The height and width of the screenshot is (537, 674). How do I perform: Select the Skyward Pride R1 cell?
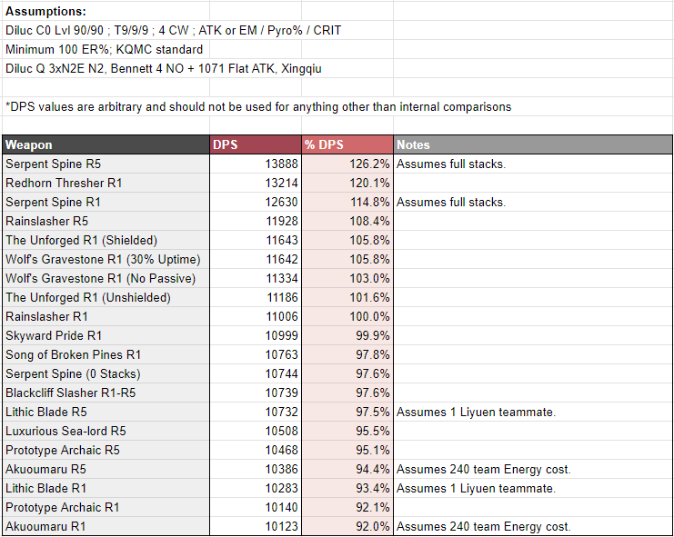(x=105, y=336)
